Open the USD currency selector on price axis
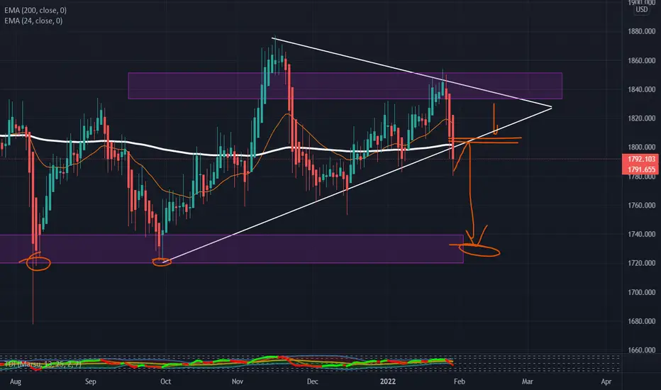Viewport: 661px width, 390px height. (642, 9)
